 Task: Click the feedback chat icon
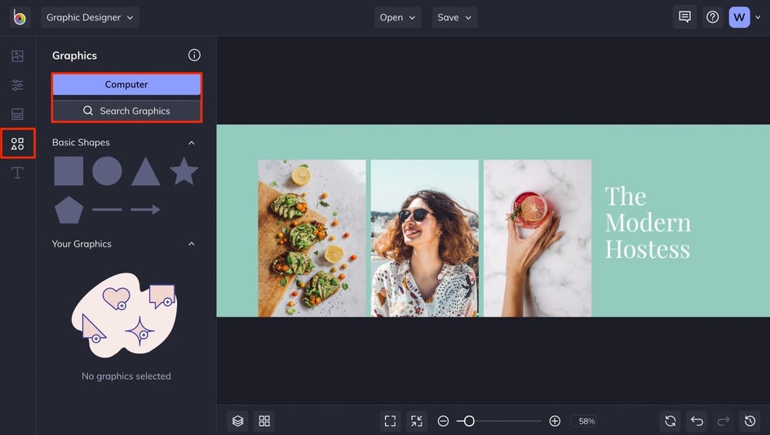[x=684, y=17]
